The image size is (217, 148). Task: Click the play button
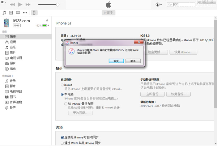[x=20, y=5]
